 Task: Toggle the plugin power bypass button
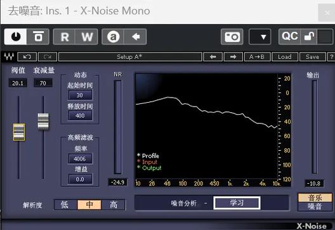16,37
